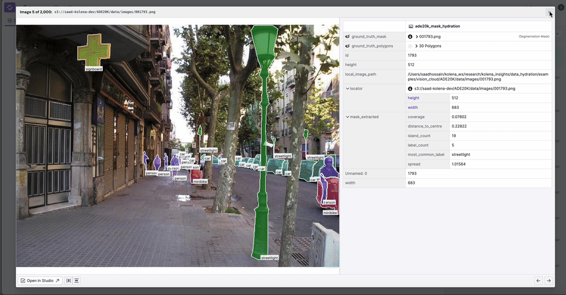
Task: Switch to side-by-side column layout
Action: (x=69, y=281)
